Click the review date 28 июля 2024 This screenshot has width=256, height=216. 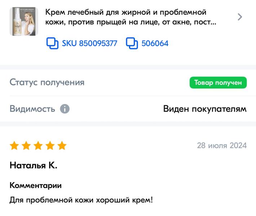222,146
